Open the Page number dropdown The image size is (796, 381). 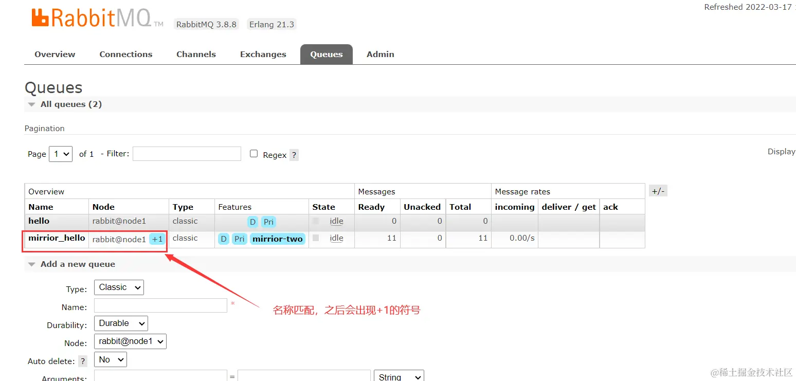(61, 154)
